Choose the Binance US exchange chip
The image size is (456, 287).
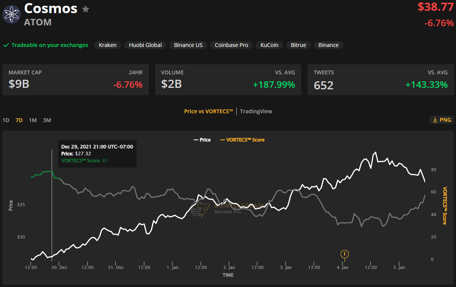pos(188,45)
